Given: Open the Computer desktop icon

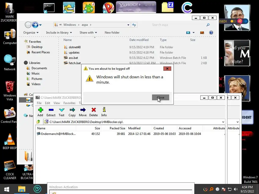Looking at the screenshot, I should pos(10,37).
